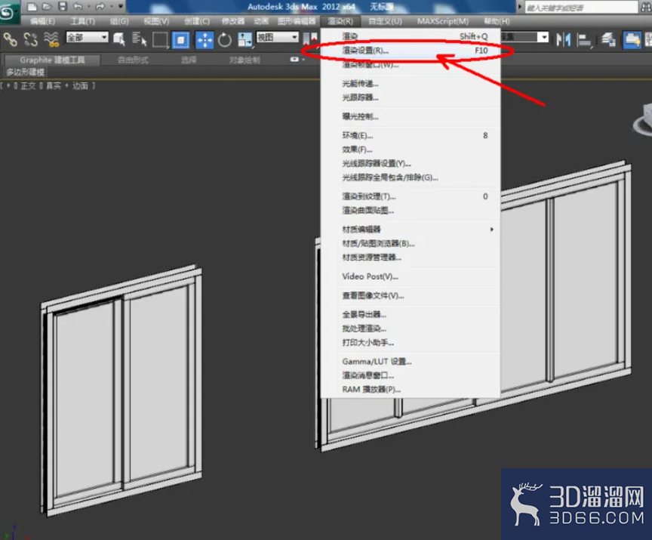The height and width of the screenshot is (540, 652).
Task: Save the scene with the floppy disk icon
Action: tap(63, 7)
